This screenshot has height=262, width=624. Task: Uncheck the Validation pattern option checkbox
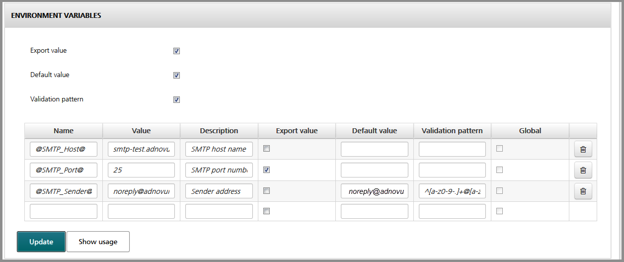pos(176,99)
